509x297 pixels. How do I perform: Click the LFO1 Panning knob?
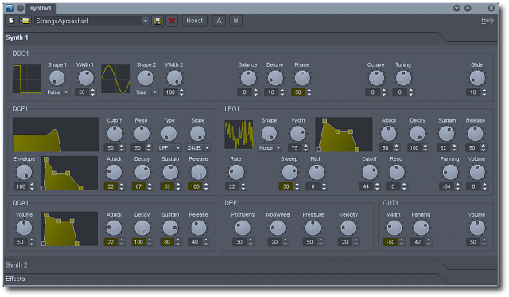[x=450, y=173]
